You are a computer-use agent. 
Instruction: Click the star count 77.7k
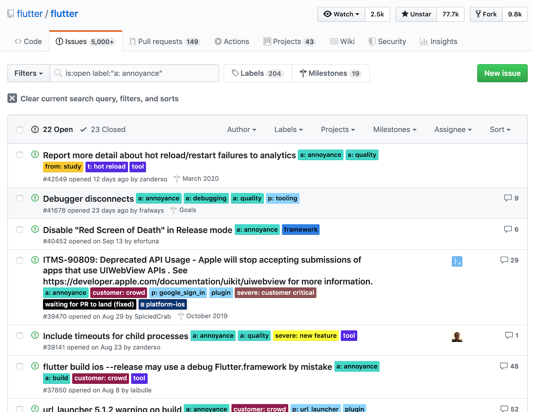tap(450, 14)
